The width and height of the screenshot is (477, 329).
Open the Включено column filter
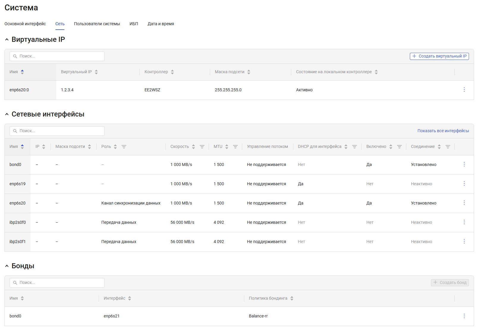point(399,147)
